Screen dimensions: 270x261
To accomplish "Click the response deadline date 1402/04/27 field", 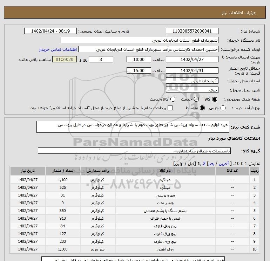I will coord(192,59).
